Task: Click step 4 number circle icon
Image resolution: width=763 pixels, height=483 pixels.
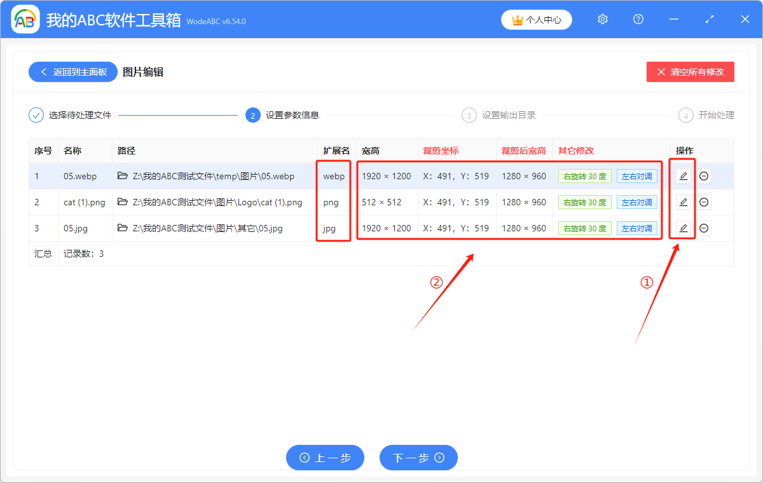Action: point(685,115)
